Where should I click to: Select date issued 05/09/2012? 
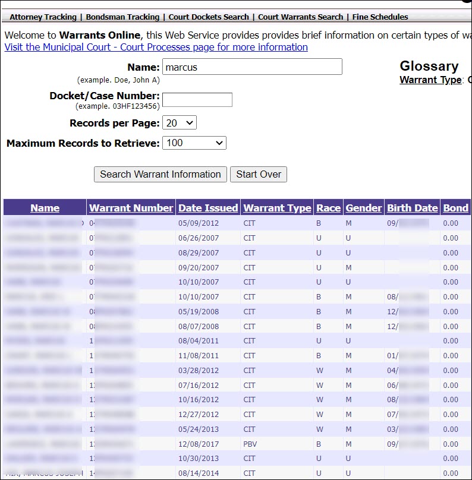coord(199,223)
